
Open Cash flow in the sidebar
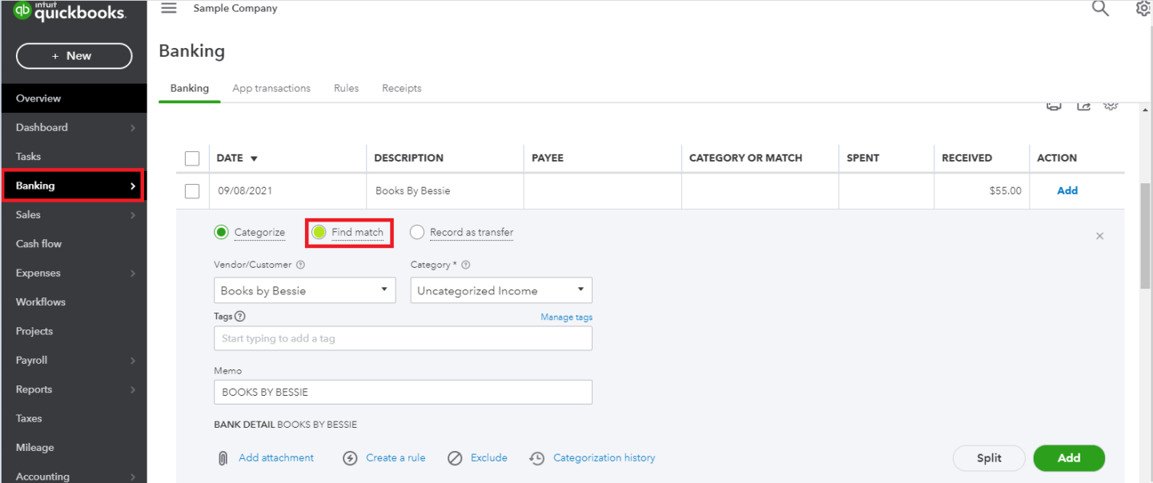tap(74, 244)
